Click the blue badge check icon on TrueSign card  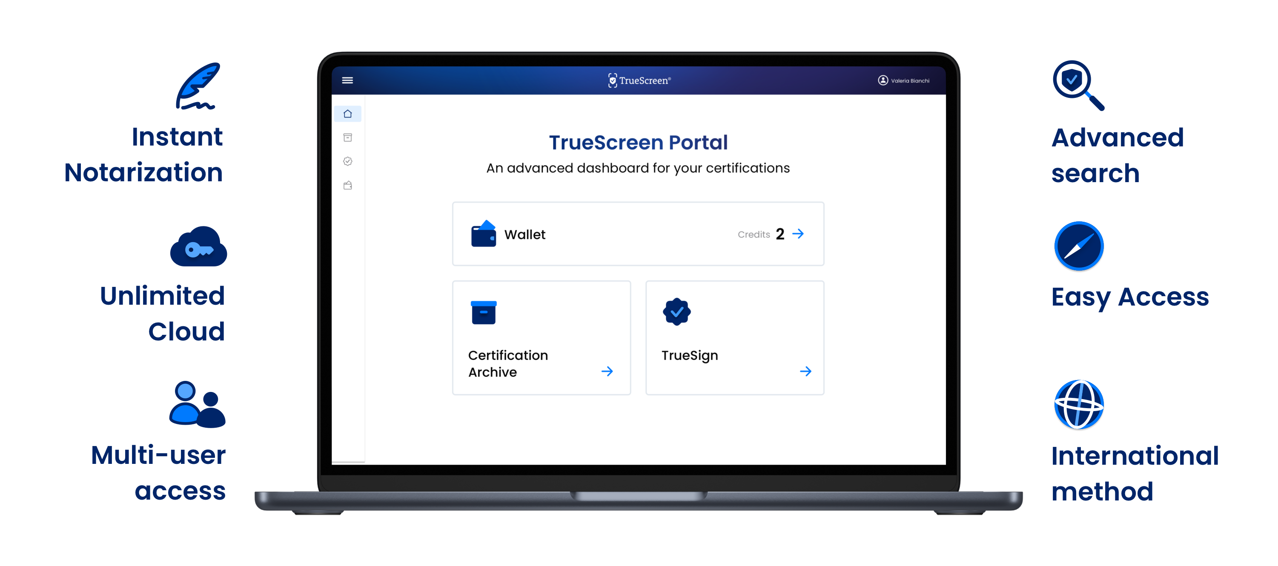click(677, 312)
